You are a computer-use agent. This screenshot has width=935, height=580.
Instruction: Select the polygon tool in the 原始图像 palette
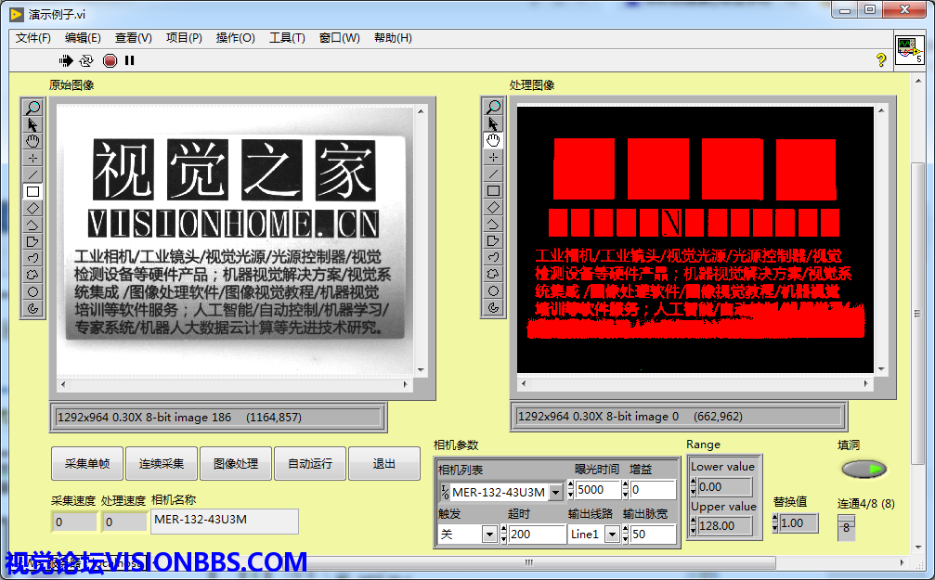pos(32,241)
